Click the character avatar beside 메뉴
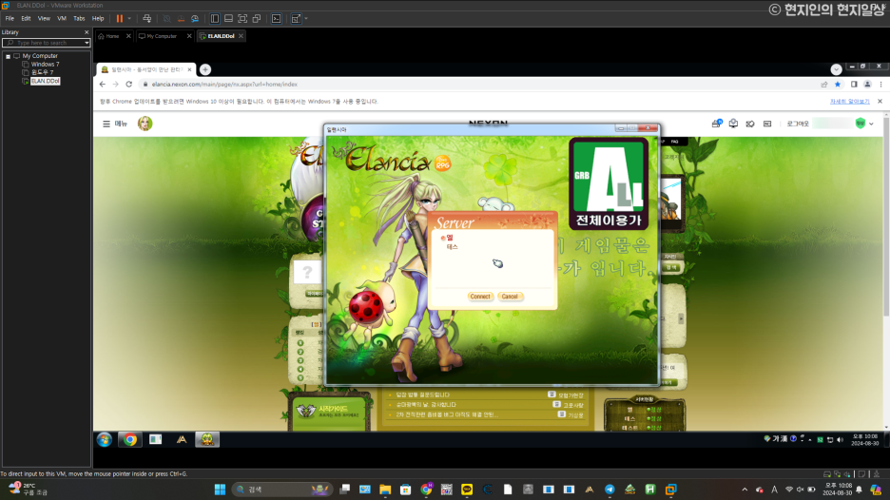 (145, 124)
